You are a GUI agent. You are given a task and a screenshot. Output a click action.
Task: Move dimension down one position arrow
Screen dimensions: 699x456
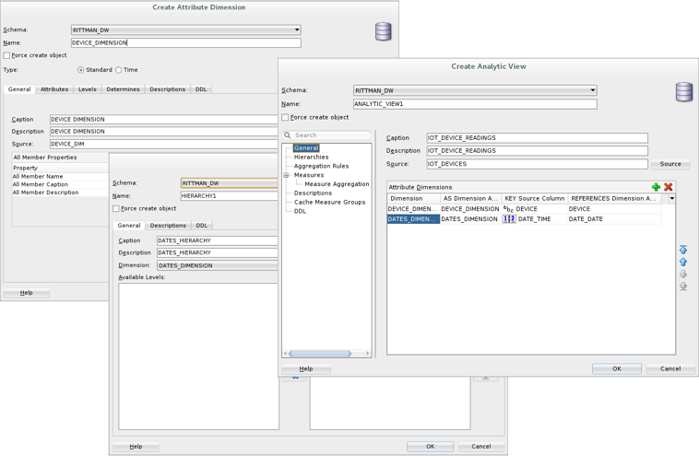pos(683,274)
